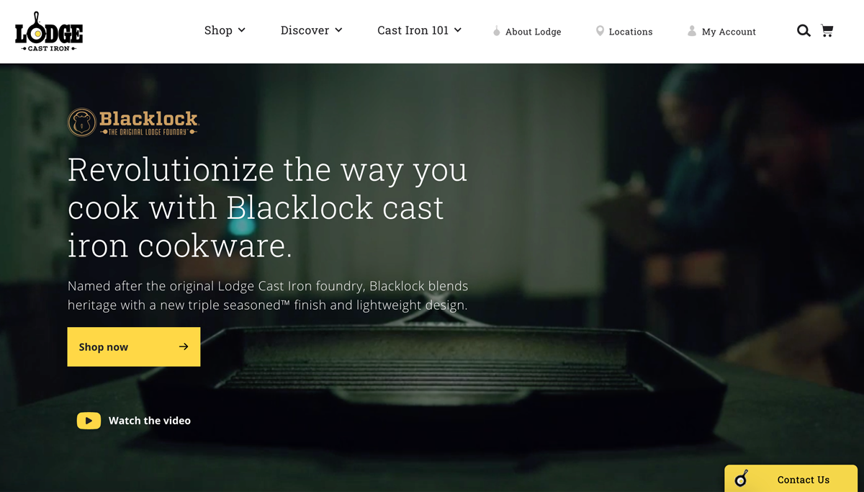Open the search magnifier icon
Viewport: 864px width, 492px height.
804,31
